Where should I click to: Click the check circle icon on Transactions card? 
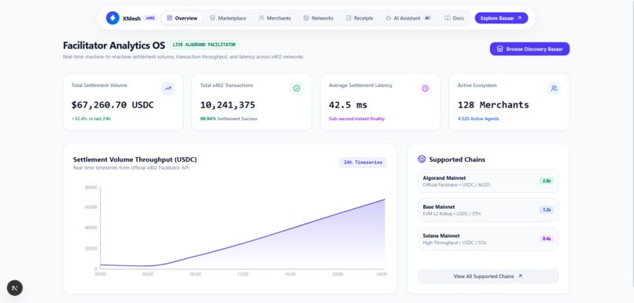(297, 89)
